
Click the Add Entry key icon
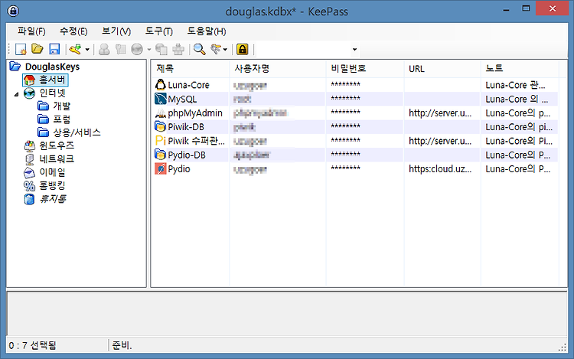click(75, 49)
